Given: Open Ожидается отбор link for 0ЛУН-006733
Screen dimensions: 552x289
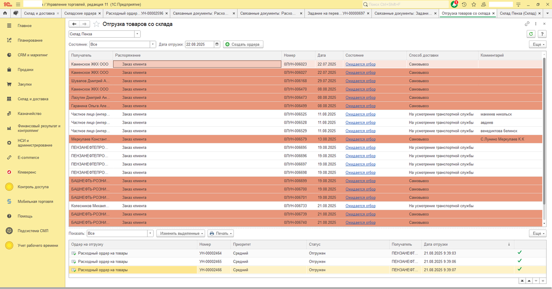Looking at the screenshot, I should [360, 206].
